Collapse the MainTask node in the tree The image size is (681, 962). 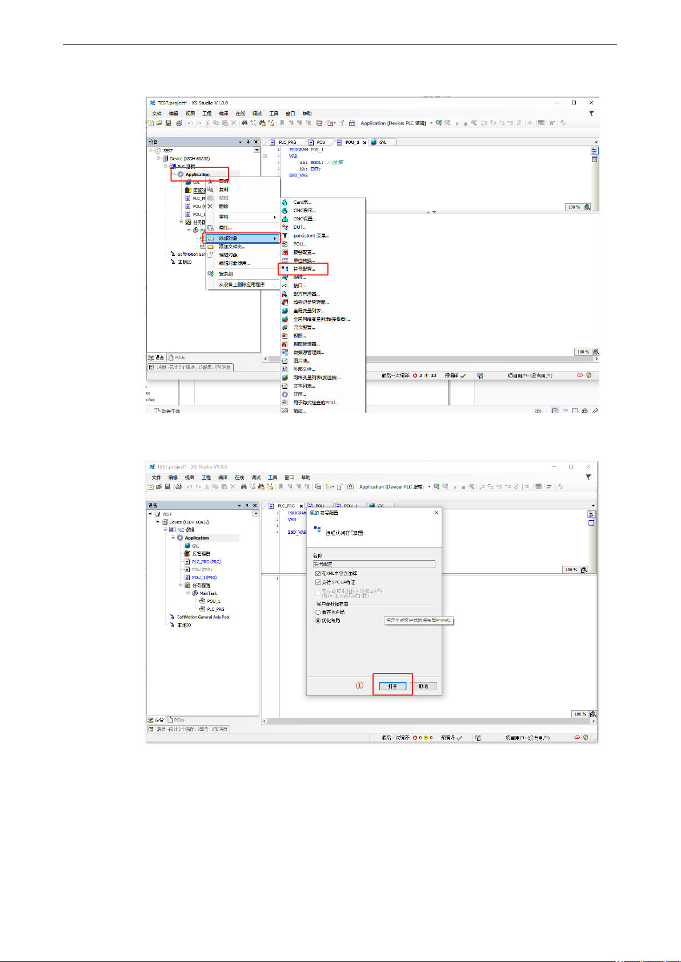click(x=189, y=593)
